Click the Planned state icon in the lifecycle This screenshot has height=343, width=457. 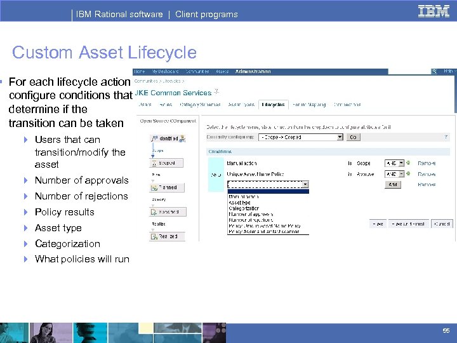click(154, 187)
